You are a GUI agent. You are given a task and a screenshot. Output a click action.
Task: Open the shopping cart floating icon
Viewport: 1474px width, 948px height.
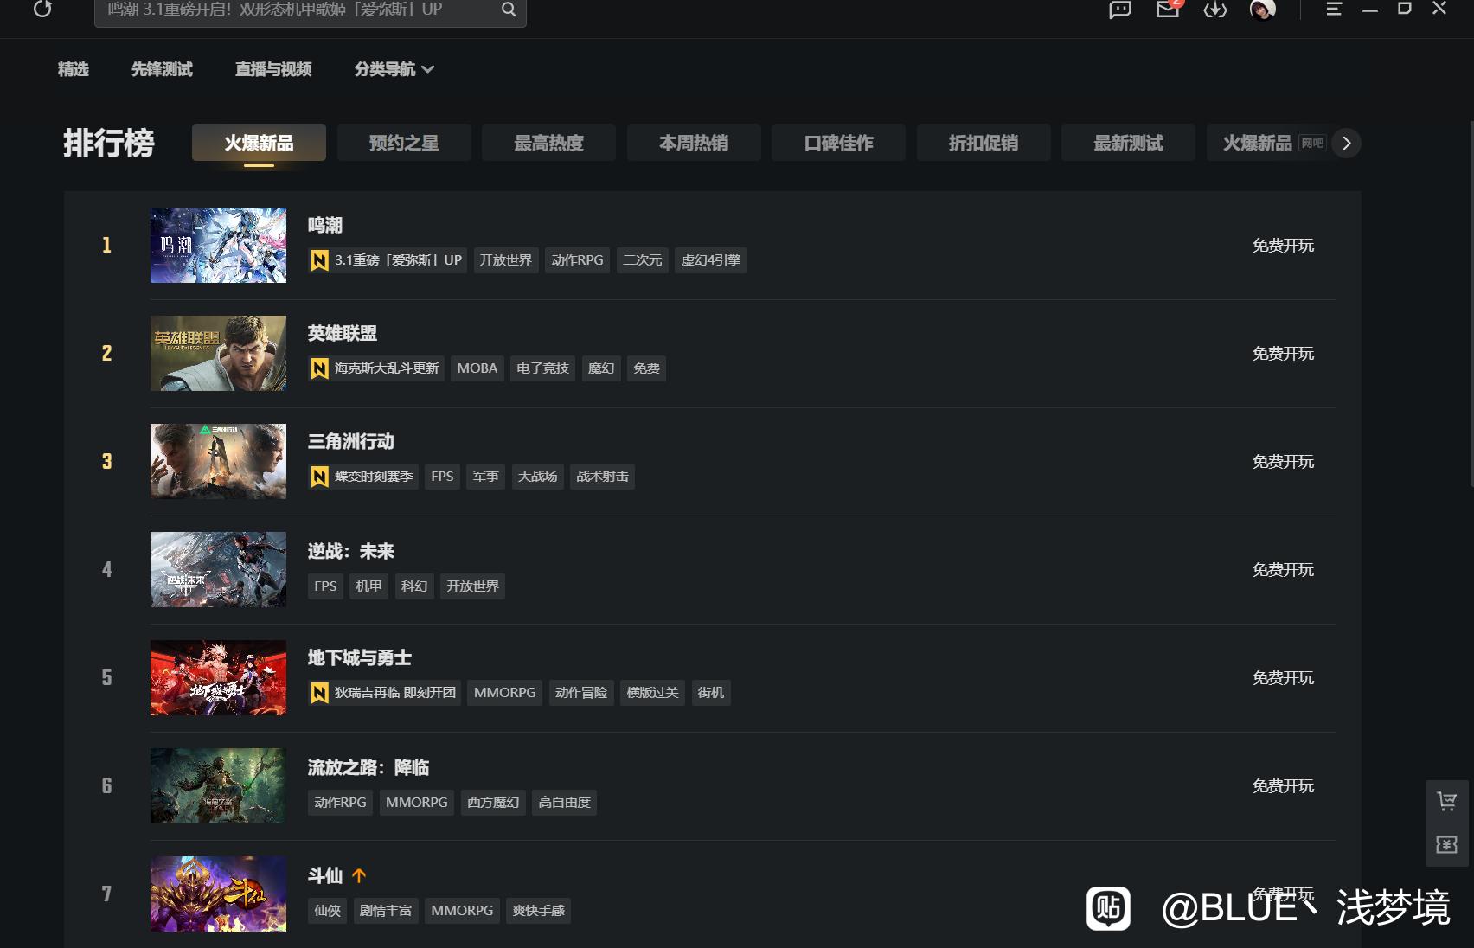point(1446,802)
